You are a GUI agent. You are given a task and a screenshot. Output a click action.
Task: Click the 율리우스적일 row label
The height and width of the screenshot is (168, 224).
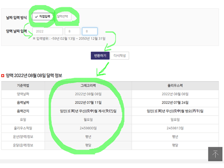pyautogui.click(x=23, y=128)
